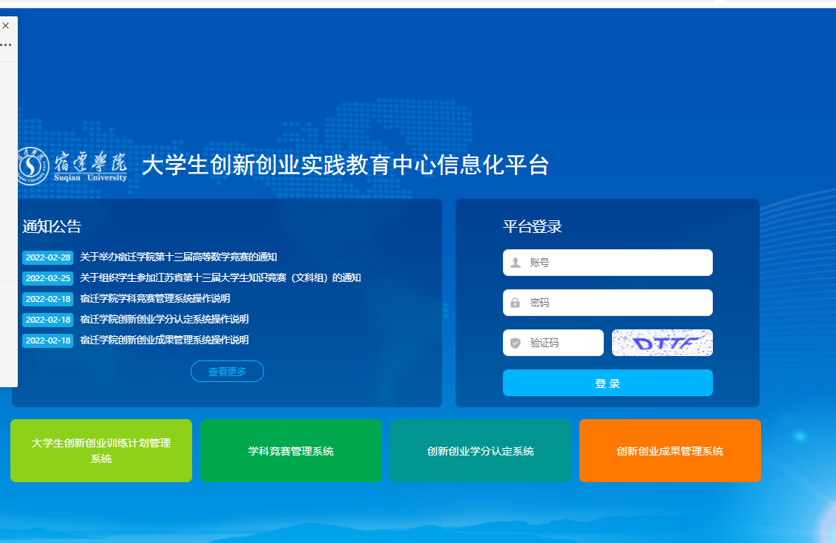Screen dimensions: 836x543
Task: Open the 大学生创新创业训练计划管理系统 tile
Action: click(101, 451)
